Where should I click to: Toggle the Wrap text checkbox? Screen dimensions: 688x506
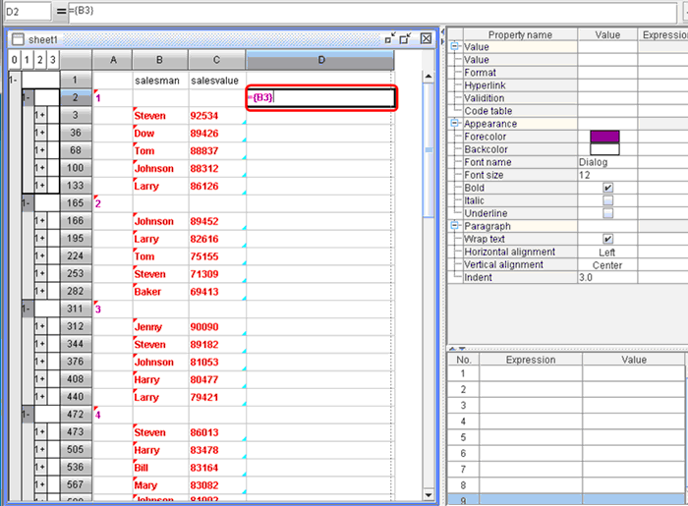point(607,239)
